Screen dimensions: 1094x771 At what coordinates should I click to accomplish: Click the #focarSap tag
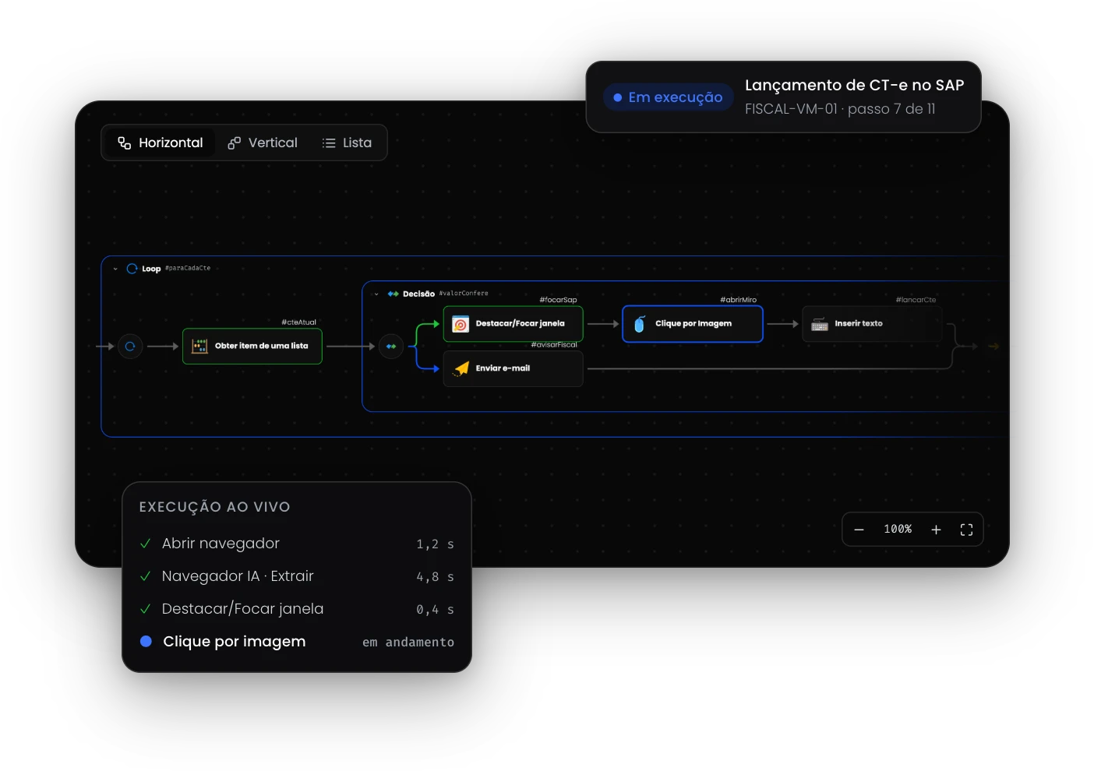click(x=559, y=300)
